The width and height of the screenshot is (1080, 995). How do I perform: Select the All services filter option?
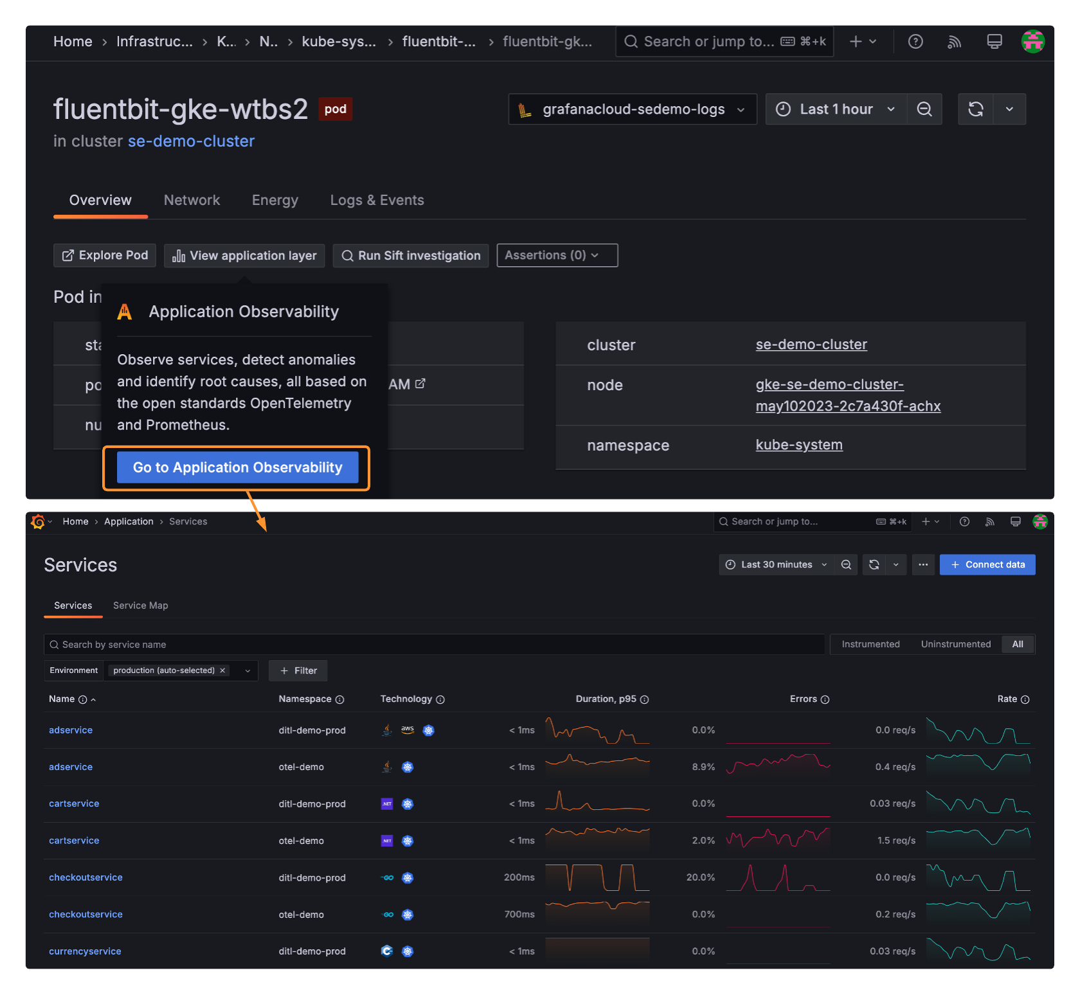click(1018, 645)
